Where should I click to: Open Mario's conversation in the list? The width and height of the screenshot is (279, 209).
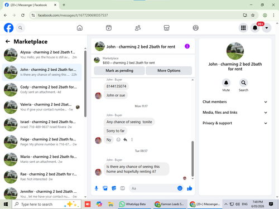tap(42, 159)
